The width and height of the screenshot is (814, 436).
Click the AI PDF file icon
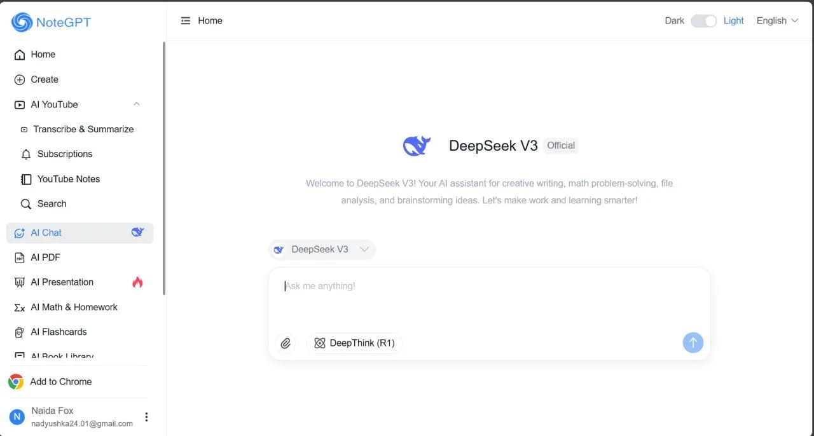tap(20, 257)
